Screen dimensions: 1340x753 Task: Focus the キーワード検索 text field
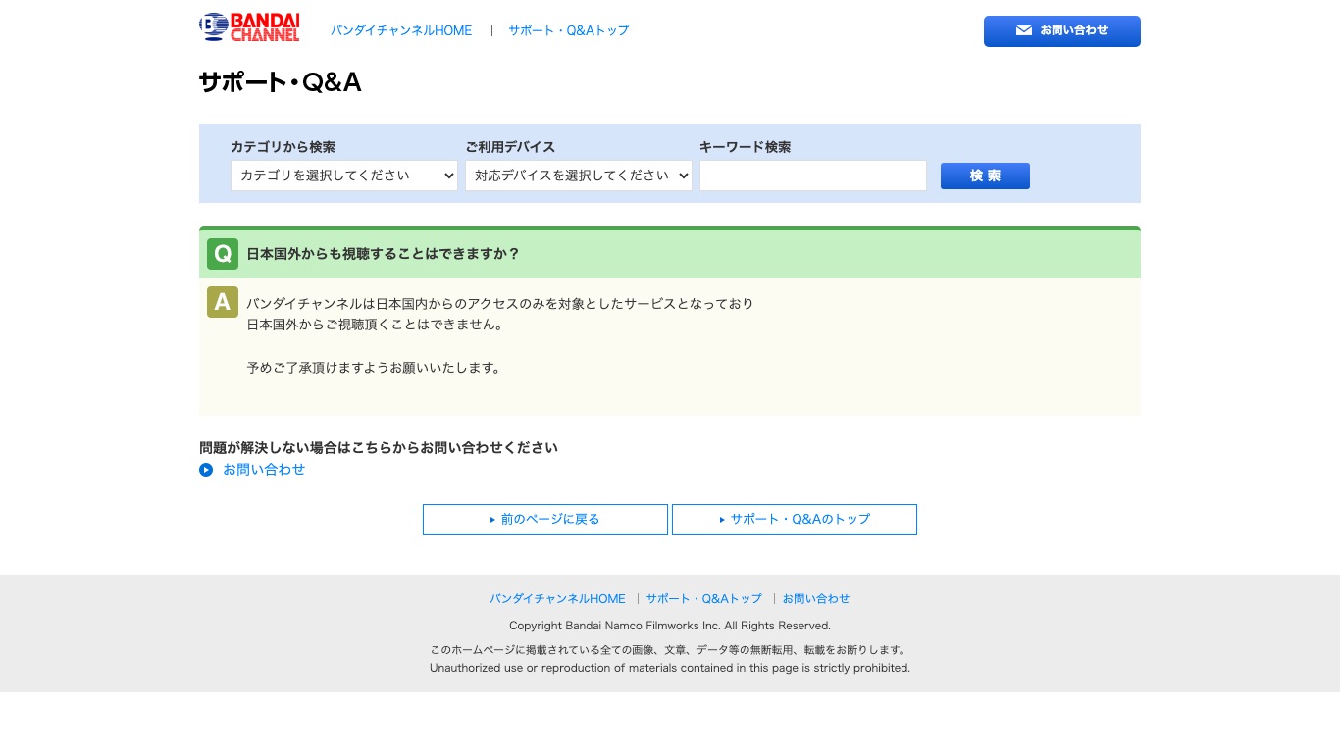[x=813, y=176]
